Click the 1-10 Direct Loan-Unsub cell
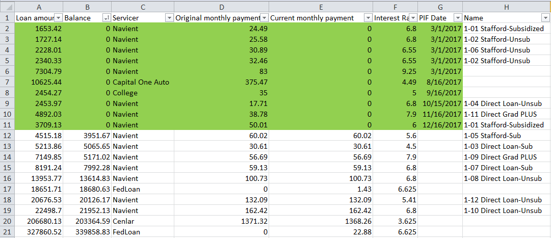Image resolution: width=551 pixels, height=238 pixels. [x=506, y=210]
